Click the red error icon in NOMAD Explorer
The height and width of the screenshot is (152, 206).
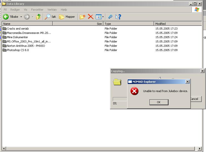[134, 91]
